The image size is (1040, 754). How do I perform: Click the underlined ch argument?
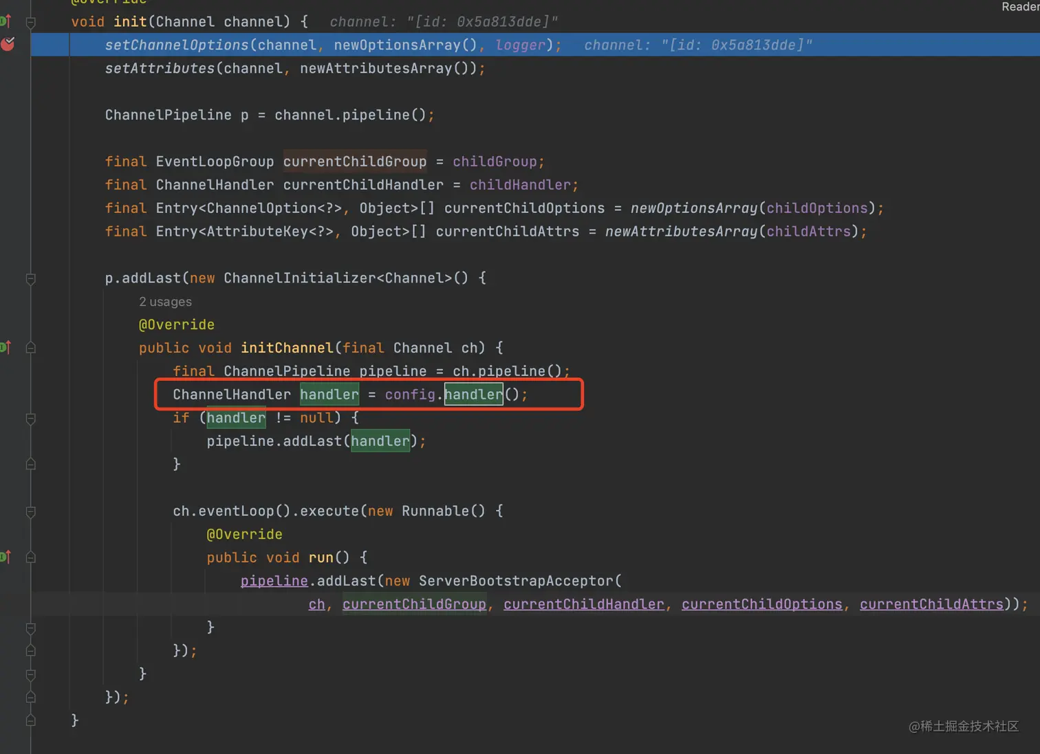click(316, 604)
